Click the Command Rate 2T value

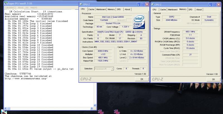190,55
